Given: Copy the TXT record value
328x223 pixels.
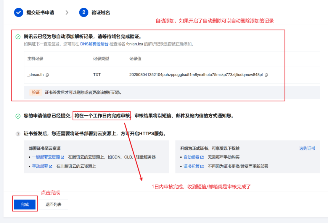Looking at the screenshot, I should [x=266, y=75].
